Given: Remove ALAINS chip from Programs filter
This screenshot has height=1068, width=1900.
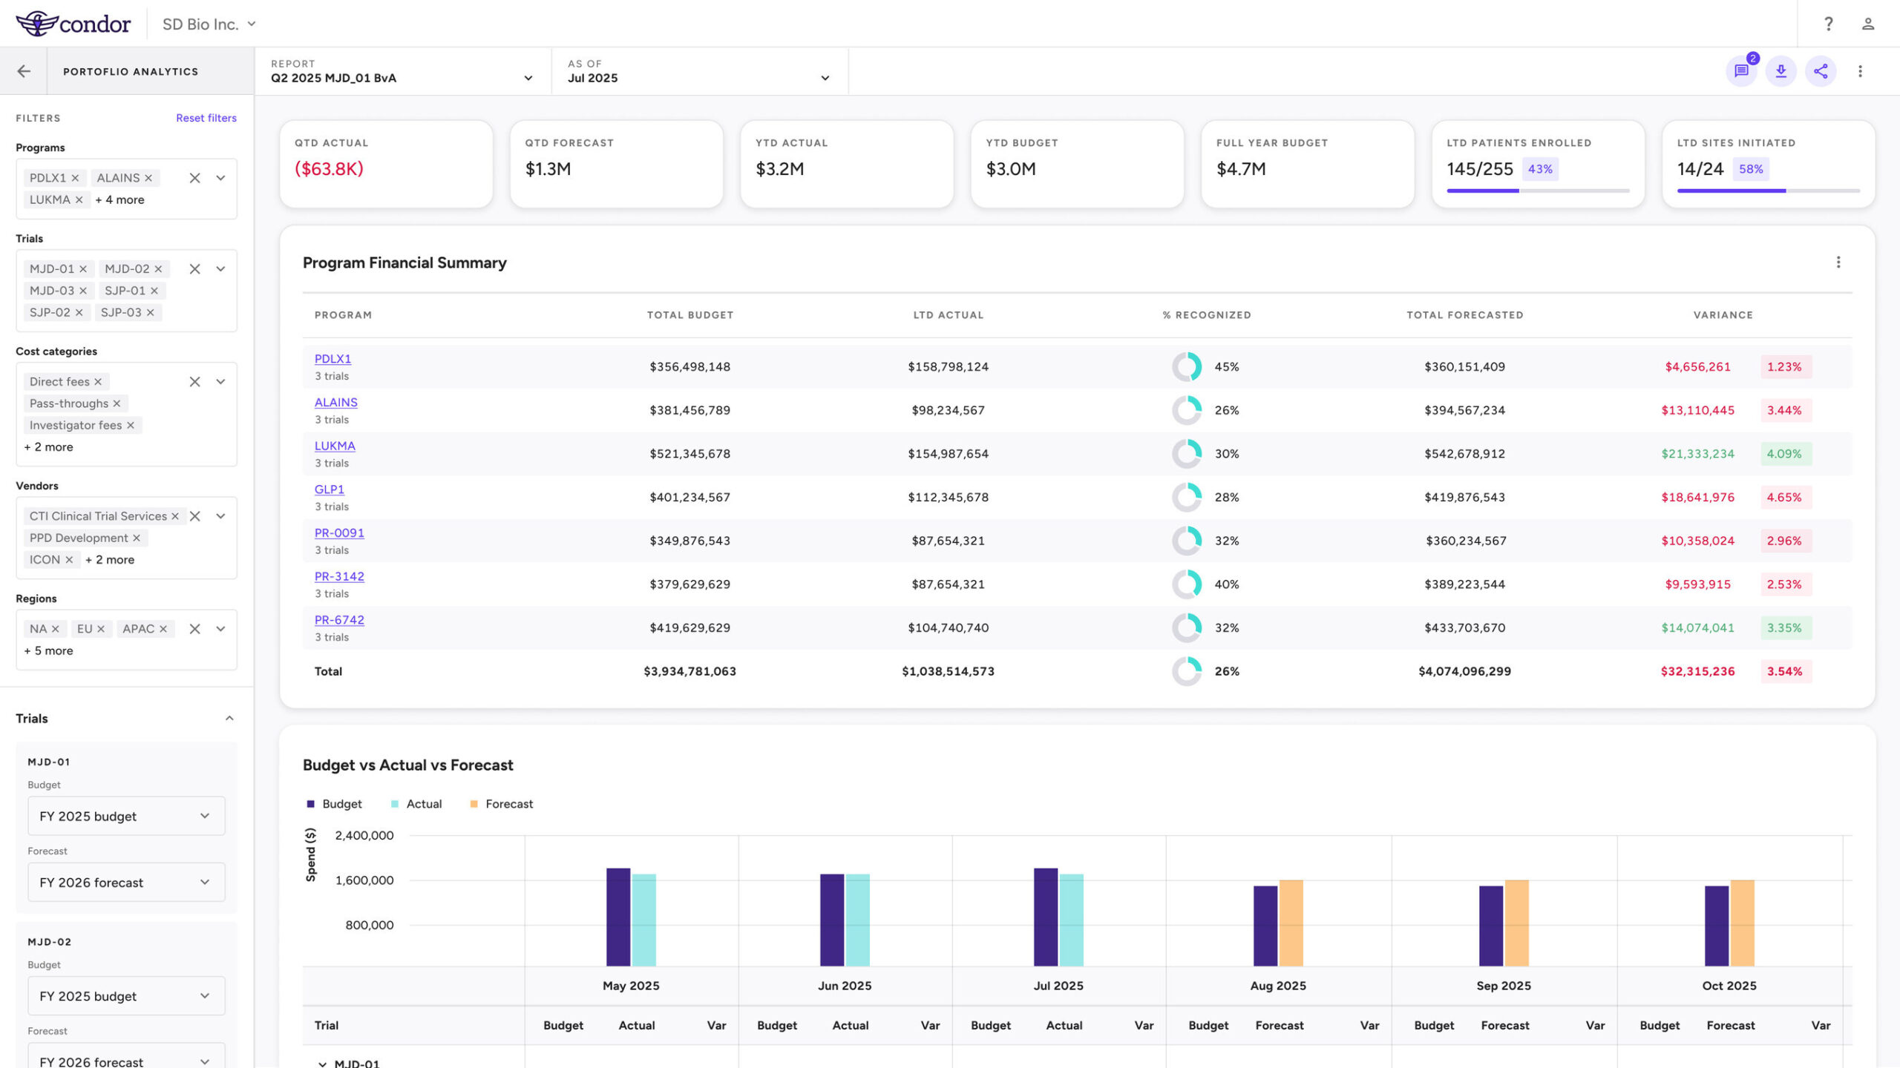Looking at the screenshot, I should pos(148,178).
